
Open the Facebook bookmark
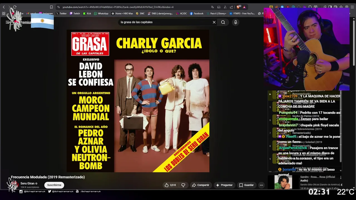(197, 13)
